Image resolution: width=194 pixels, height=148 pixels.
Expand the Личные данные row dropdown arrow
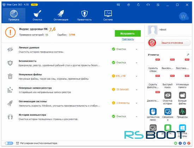pyautogui.click(x=137, y=50)
